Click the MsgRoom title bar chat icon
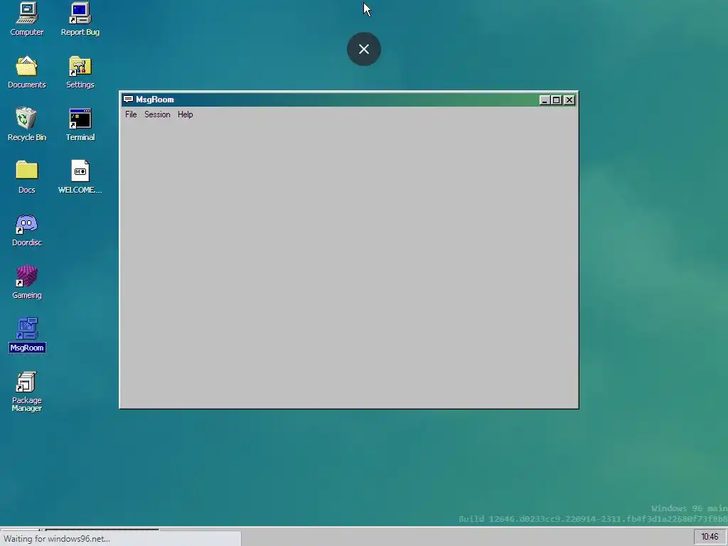Screen dimensions: 728x546 (x=128, y=100)
